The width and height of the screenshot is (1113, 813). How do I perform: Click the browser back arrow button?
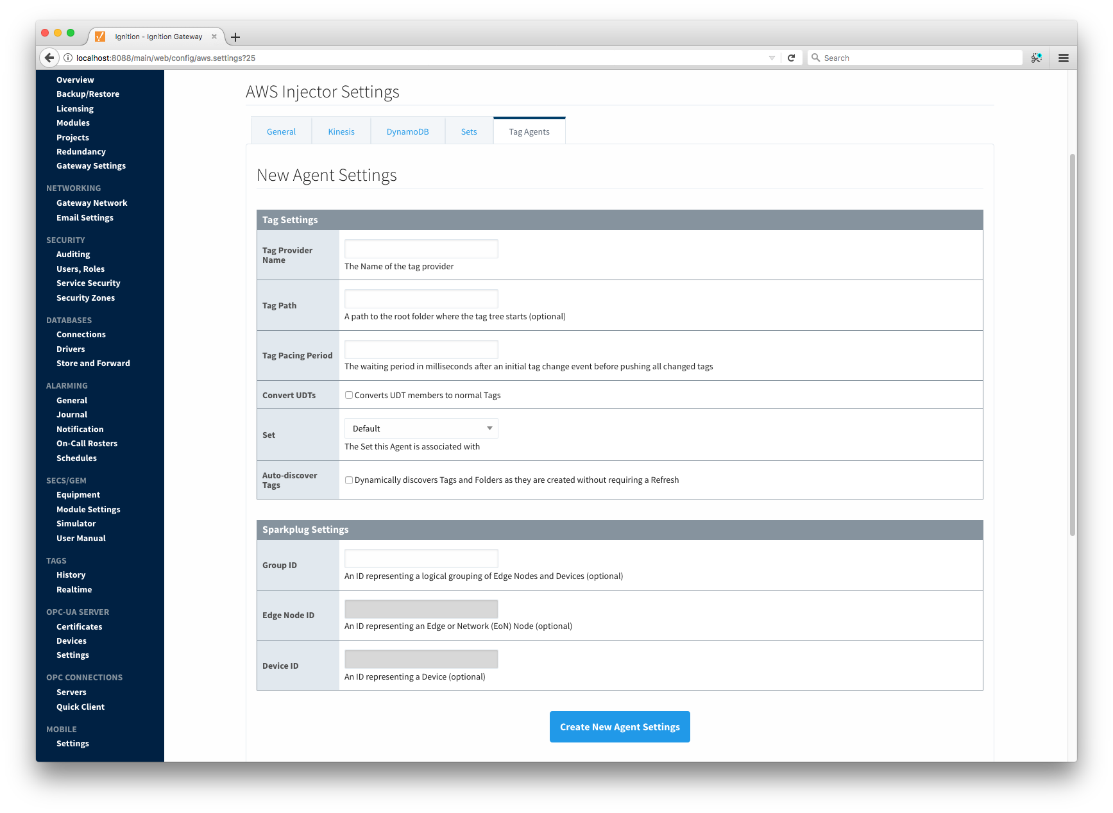pyautogui.click(x=49, y=58)
